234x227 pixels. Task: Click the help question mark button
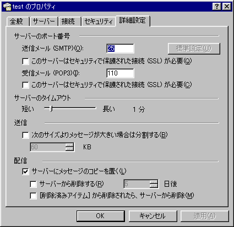click(x=216, y=7)
